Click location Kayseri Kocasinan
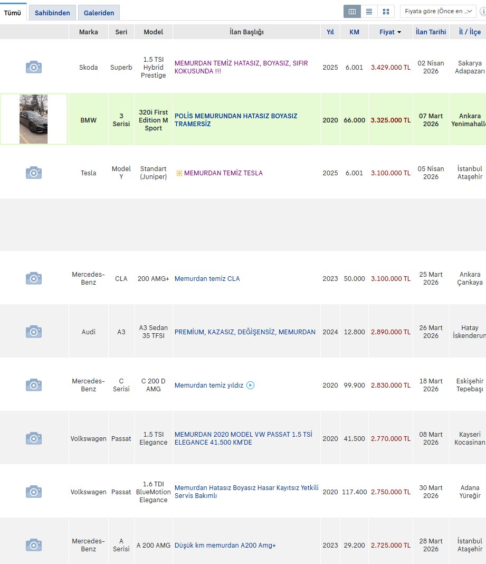 click(x=470, y=438)
